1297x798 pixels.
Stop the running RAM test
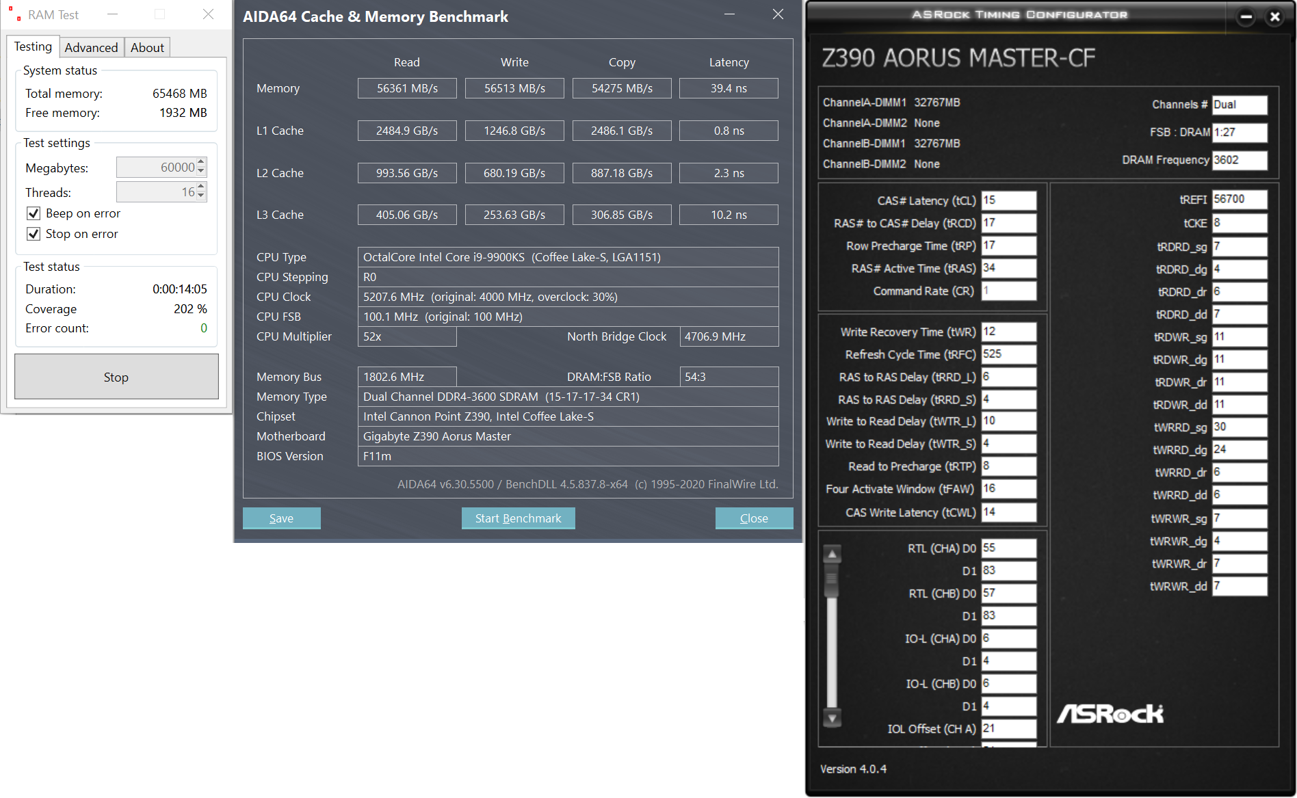click(116, 377)
